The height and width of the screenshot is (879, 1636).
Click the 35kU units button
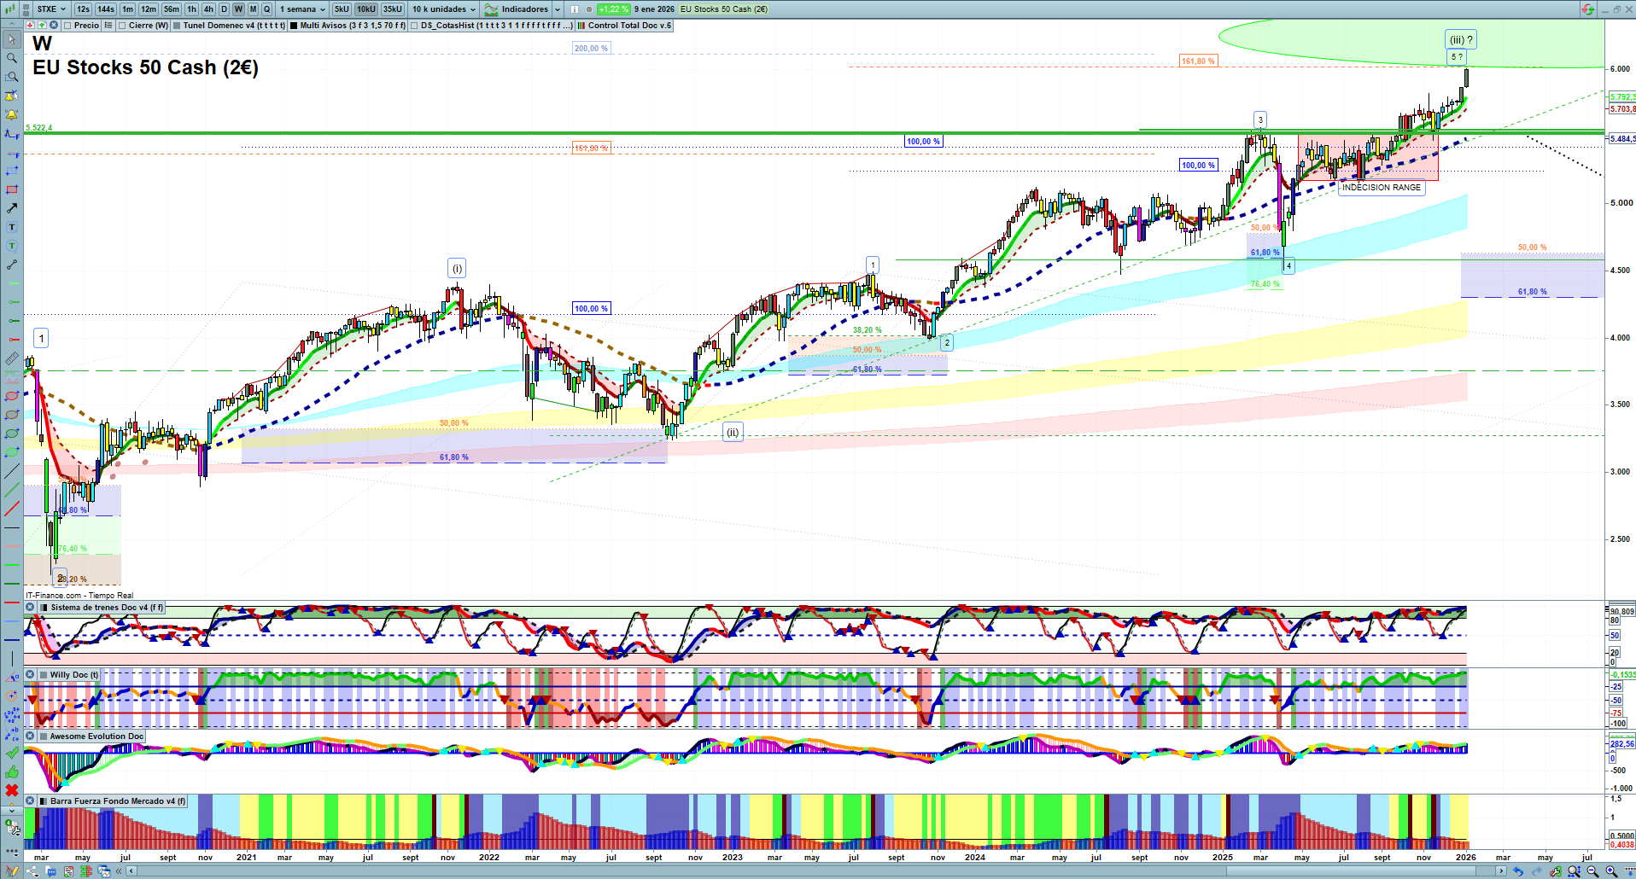point(393,9)
